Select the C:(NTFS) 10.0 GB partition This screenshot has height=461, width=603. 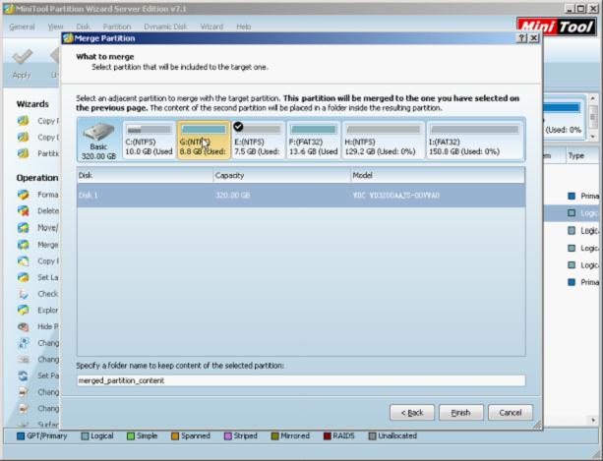click(150, 141)
